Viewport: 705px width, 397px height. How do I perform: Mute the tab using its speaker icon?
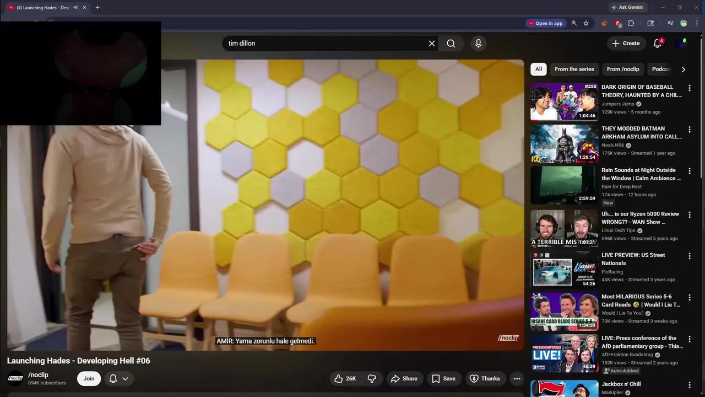point(75,7)
